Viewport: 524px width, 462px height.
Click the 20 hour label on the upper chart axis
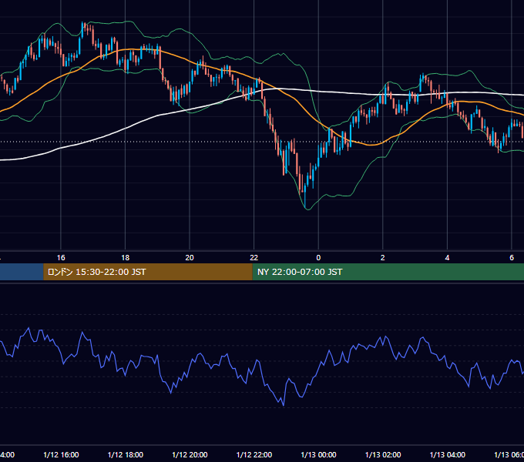190,258
